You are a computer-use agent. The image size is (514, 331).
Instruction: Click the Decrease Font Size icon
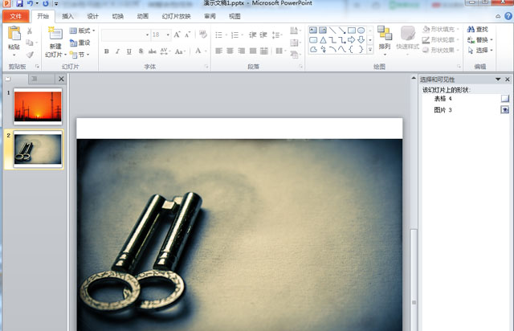[187, 35]
